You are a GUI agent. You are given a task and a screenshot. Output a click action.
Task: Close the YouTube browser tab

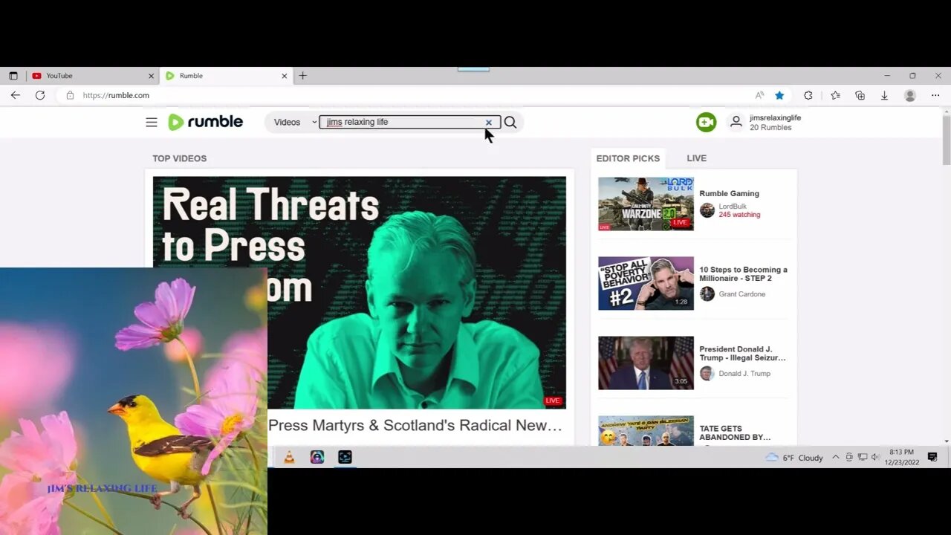(151, 76)
